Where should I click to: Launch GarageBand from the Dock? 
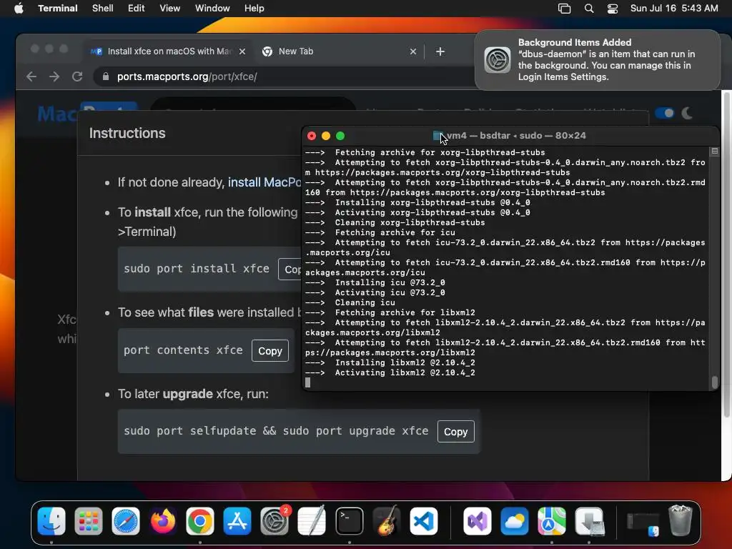point(387,521)
